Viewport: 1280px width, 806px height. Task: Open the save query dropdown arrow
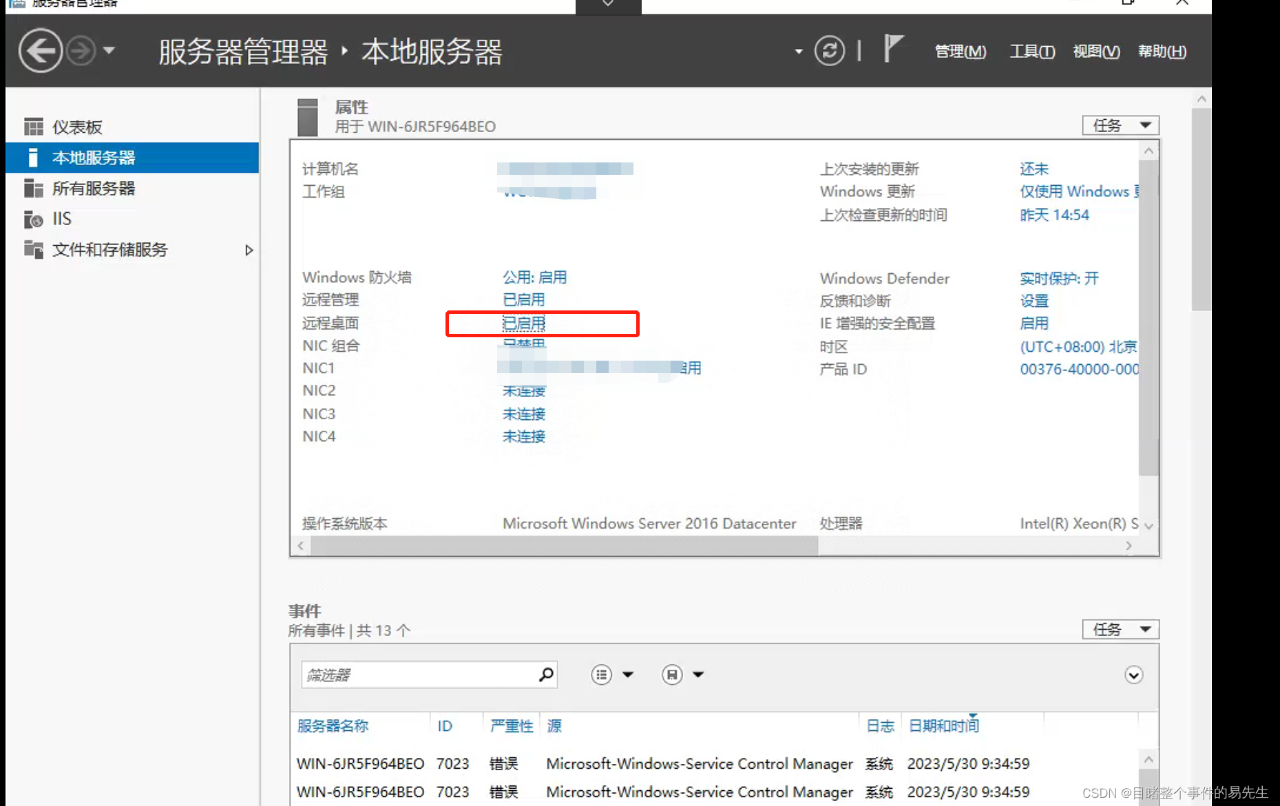698,675
